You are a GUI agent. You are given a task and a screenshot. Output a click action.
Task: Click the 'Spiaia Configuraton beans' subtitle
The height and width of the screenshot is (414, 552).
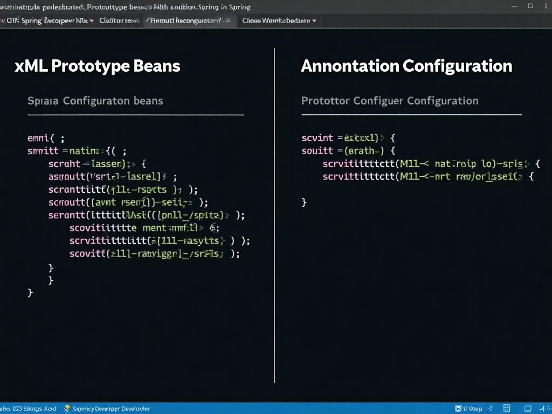(95, 101)
